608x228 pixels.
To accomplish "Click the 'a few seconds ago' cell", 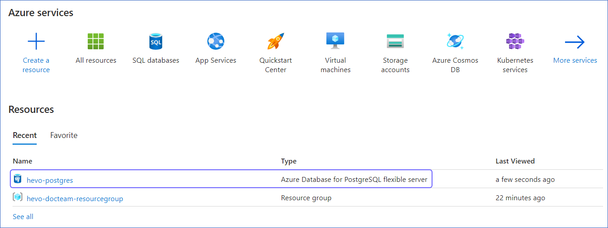I will coord(525,180).
